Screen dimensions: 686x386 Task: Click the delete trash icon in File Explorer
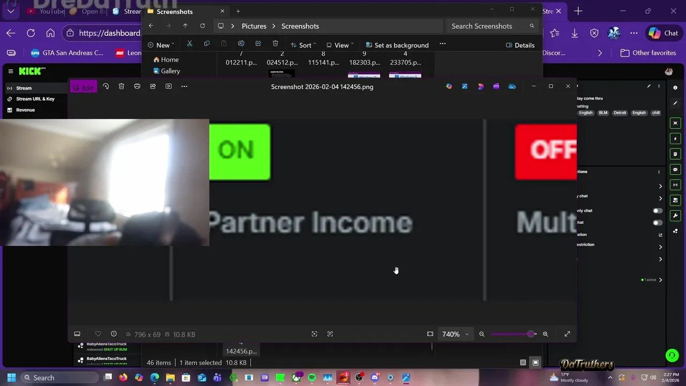click(275, 44)
